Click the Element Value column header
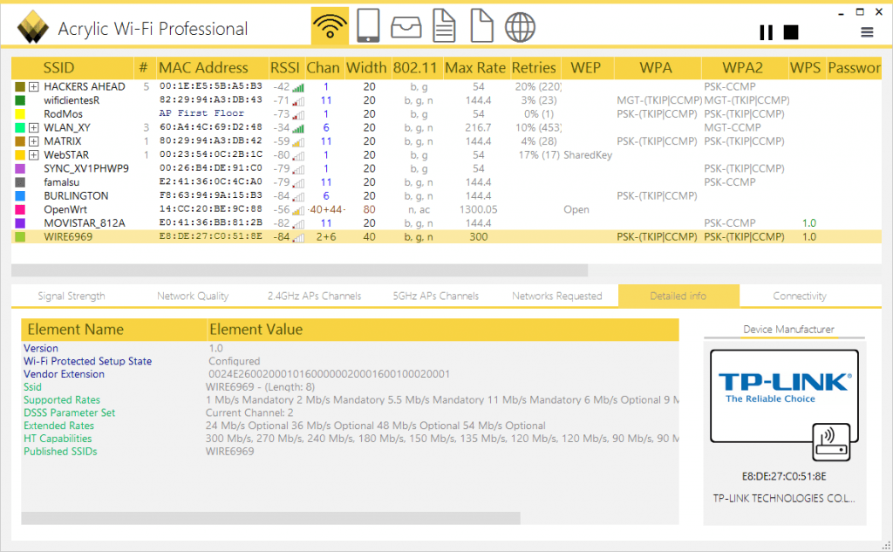The height and width of the screenshot is (552, 893). tap(442, 330)
